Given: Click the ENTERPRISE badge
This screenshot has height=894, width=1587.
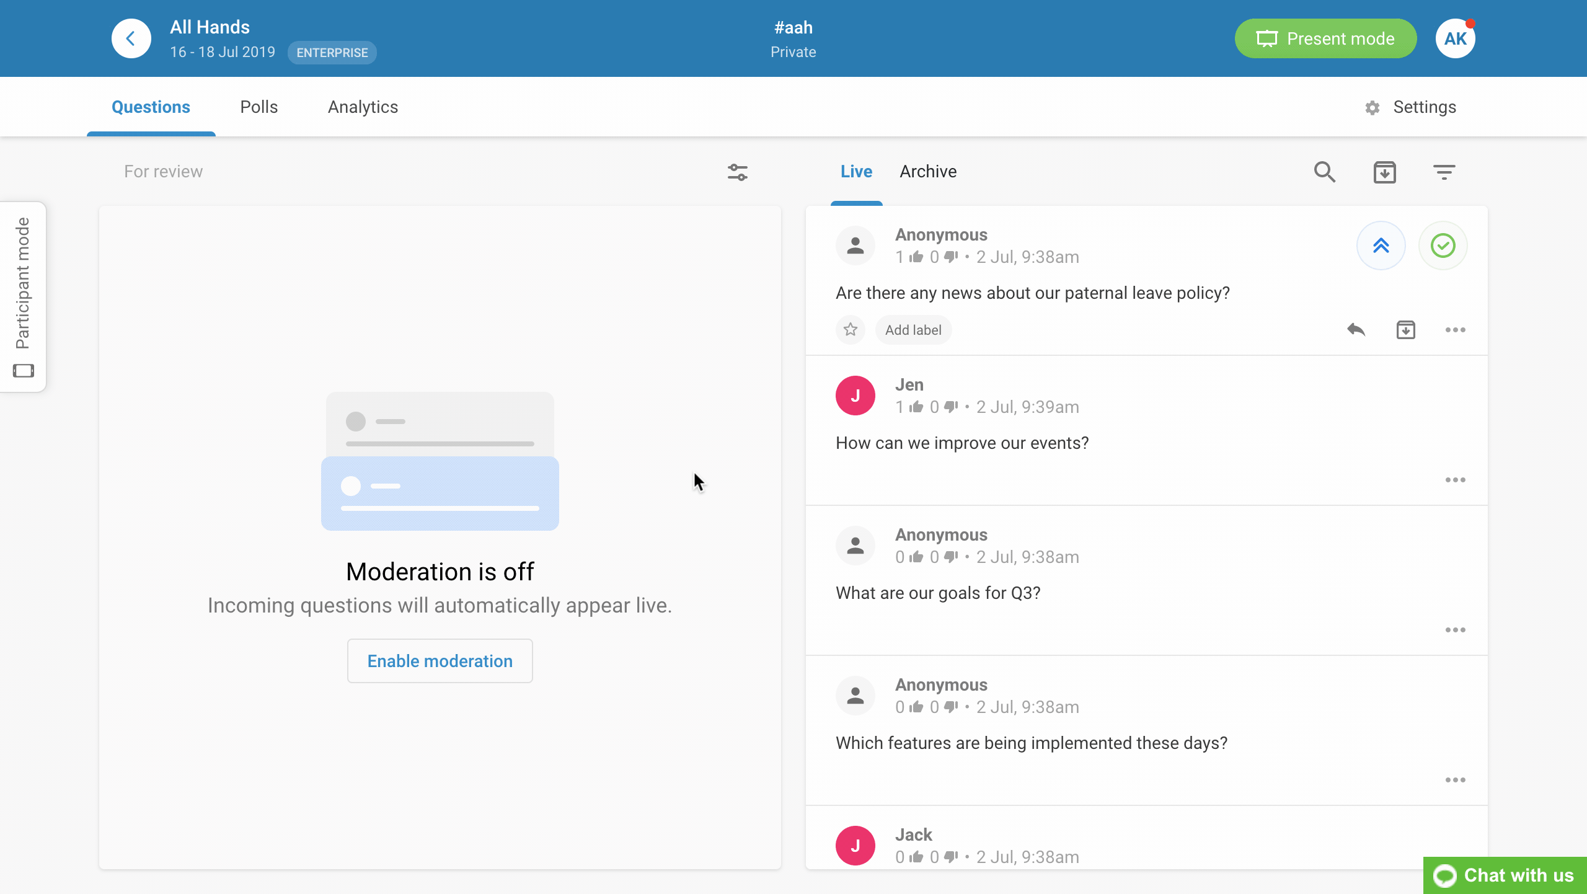Looking at the screenshot, I should [332, 53].
